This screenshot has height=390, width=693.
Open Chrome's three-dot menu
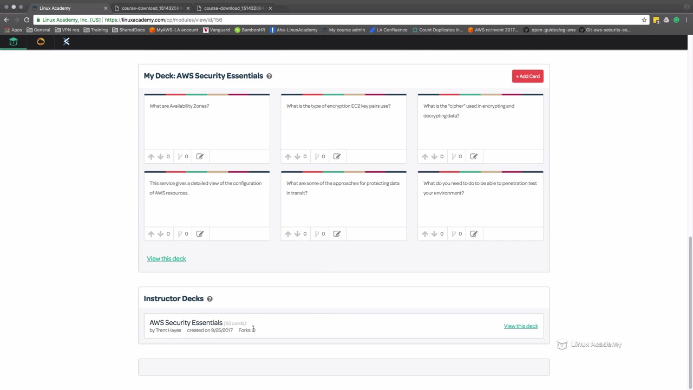(x=687, y=19)
